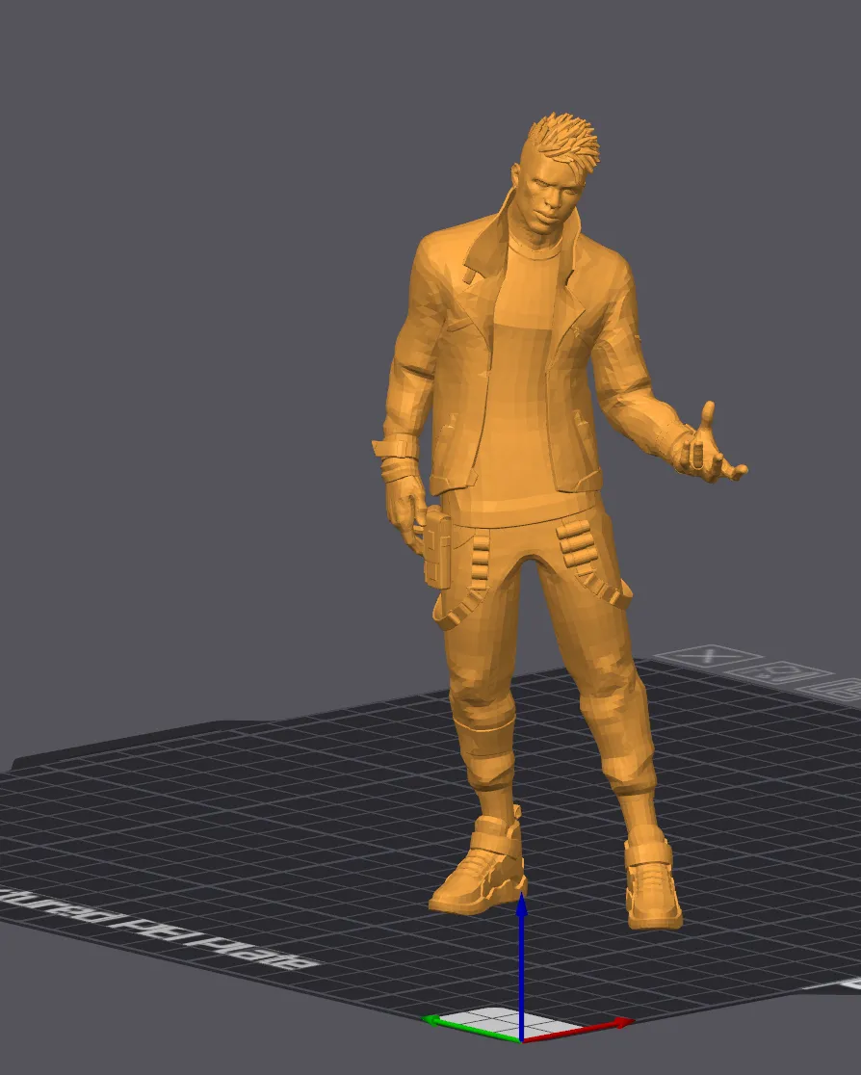
Task: Click the delete plate X icon
Action: 709,654
